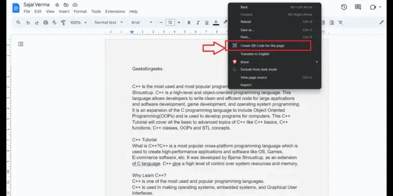Expand the meeting options dropdown arrow
Image resolution: width=393 pixels, height=196 pixels.
tap(380, 7)
